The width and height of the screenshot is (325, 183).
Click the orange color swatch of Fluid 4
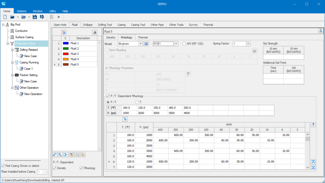(x=65, y=59)
